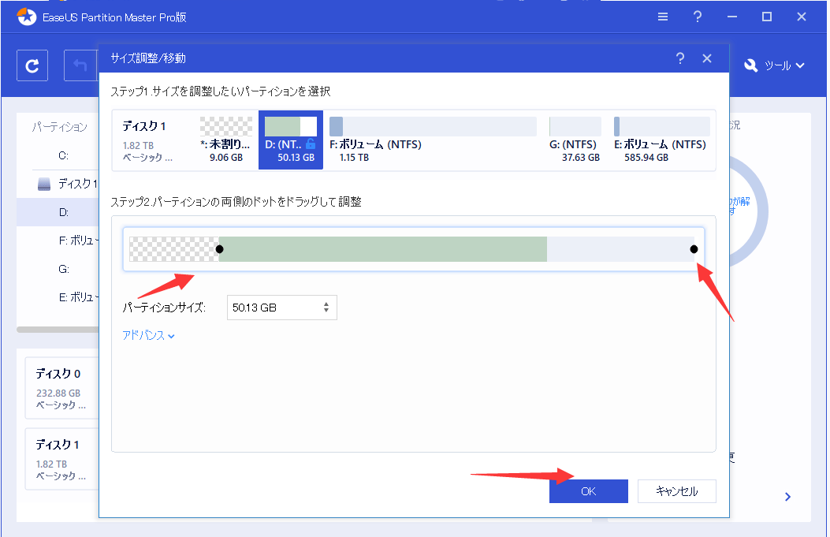Click inside the 50.13 GB size field

[x=268, y=308]
